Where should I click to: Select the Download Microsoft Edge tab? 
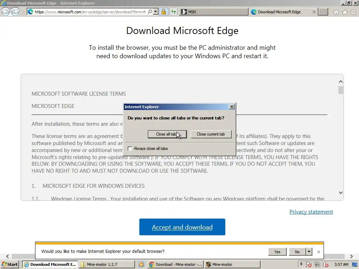[x=279, y=12]
